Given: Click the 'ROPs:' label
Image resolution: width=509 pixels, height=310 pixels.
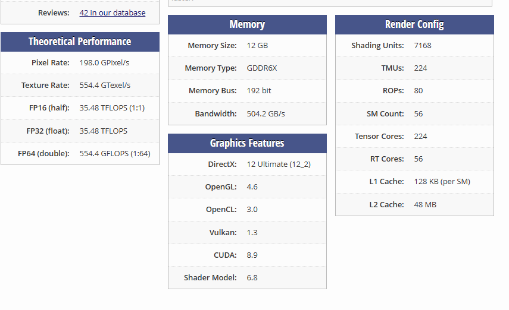Looking at the screenshot, I should 393,91.
